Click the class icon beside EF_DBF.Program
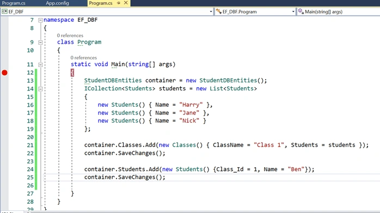This screenshot has height=213, width=380. tap(219, 11)
